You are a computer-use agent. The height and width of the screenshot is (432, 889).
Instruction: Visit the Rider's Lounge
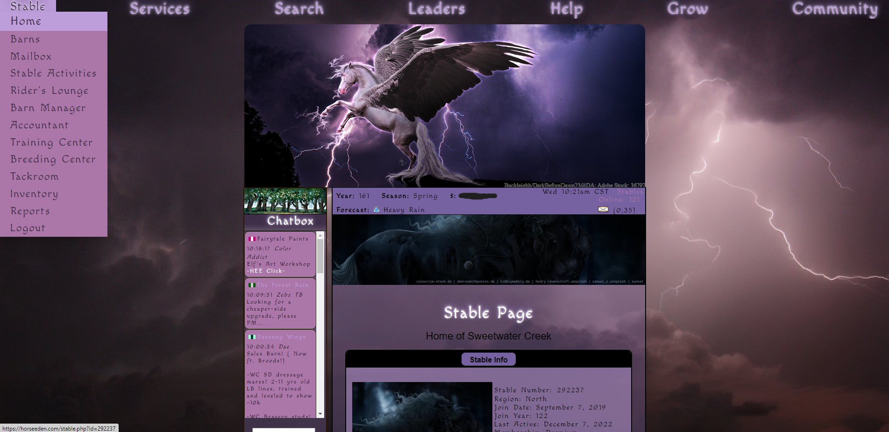pos(54,91)
